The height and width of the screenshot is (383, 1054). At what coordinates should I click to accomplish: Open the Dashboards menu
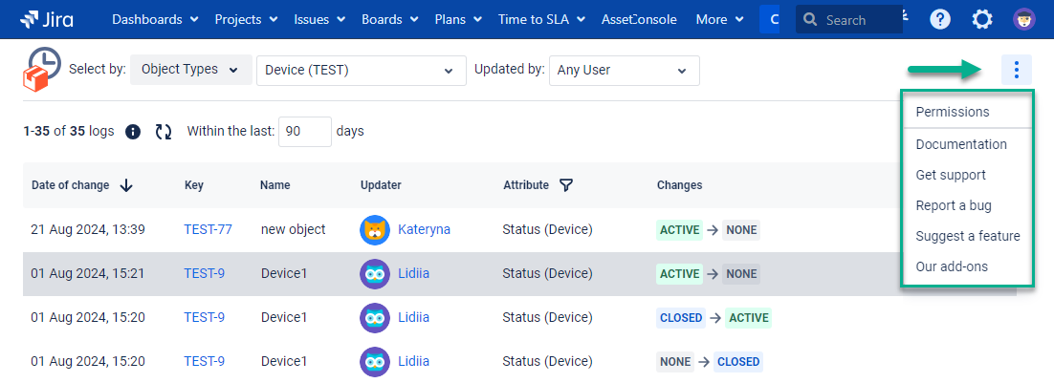pos(155,20)
